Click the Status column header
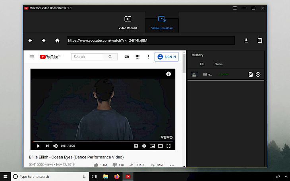The height and width of the screenshot is (181, 290). pyautogui.click(x=218, y=64)
